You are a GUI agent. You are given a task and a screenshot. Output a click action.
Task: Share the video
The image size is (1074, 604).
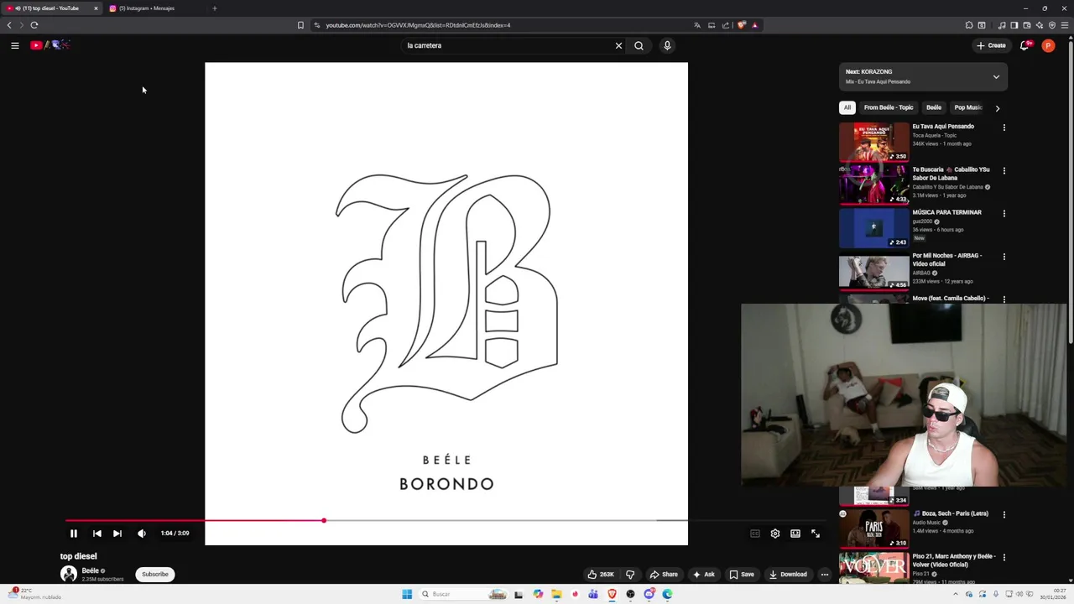click(x=664, y=575)
